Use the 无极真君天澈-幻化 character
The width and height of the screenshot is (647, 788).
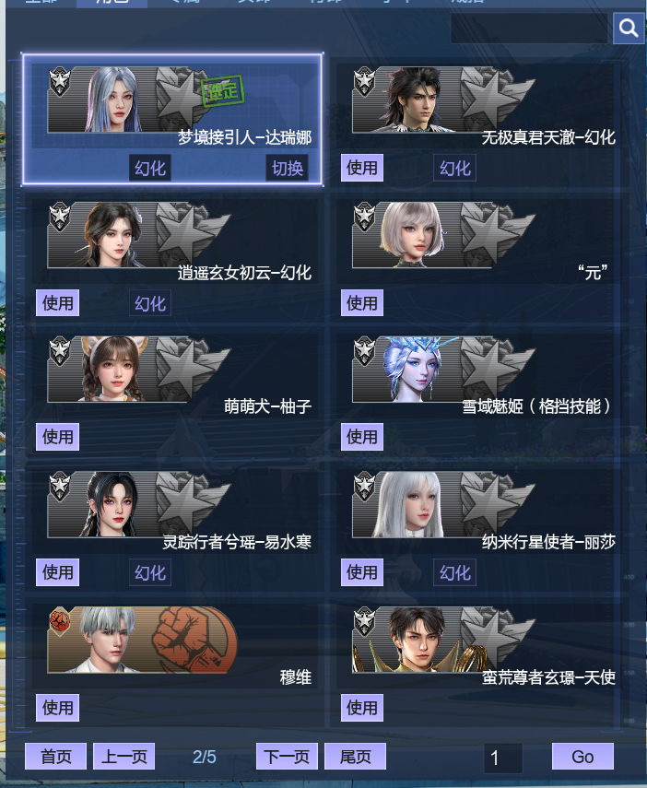pos(362,168)
